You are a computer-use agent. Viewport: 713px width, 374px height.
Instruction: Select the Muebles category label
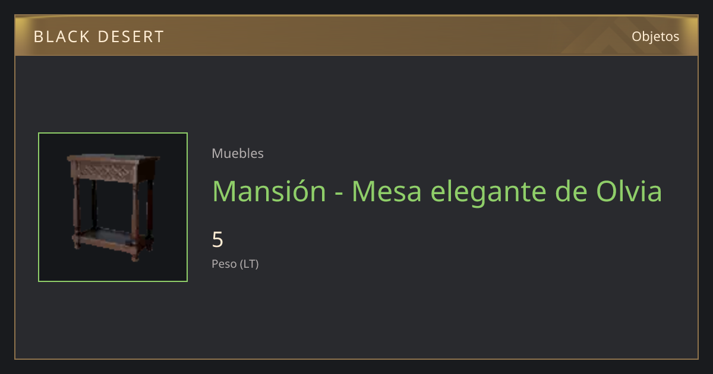click(x=238, y=153)
